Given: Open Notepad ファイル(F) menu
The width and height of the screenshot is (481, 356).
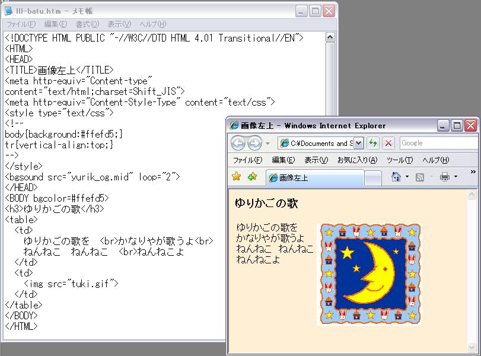Looking at the screenshot, I should tap(21, 24).
